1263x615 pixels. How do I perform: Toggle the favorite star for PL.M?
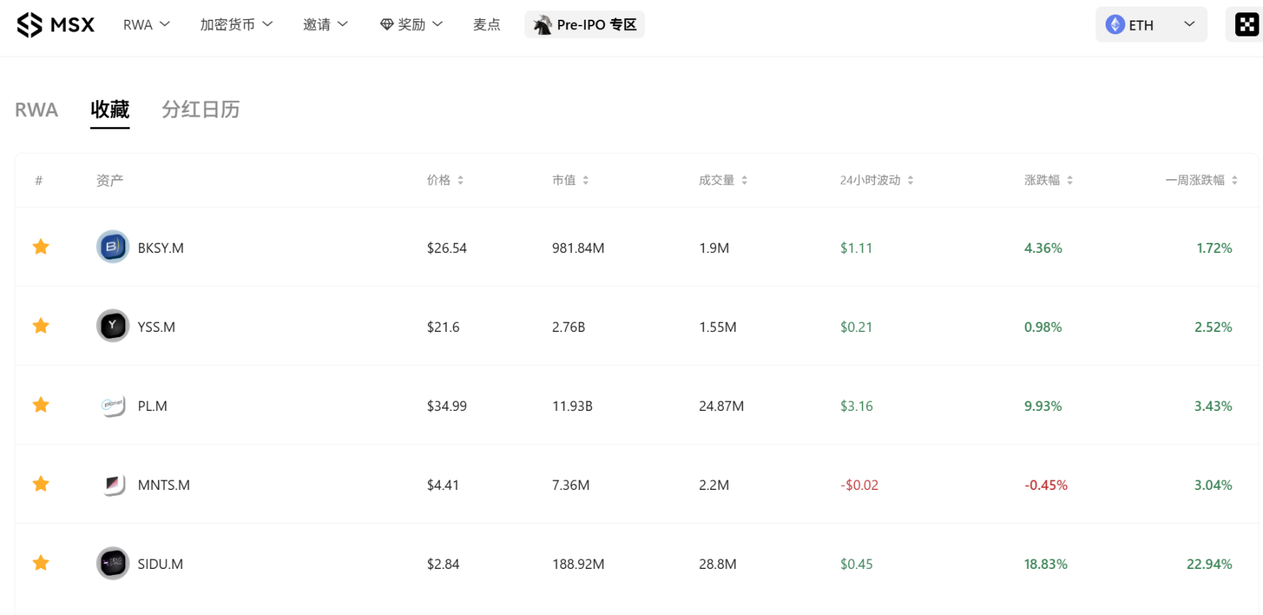tap(41, 405)
